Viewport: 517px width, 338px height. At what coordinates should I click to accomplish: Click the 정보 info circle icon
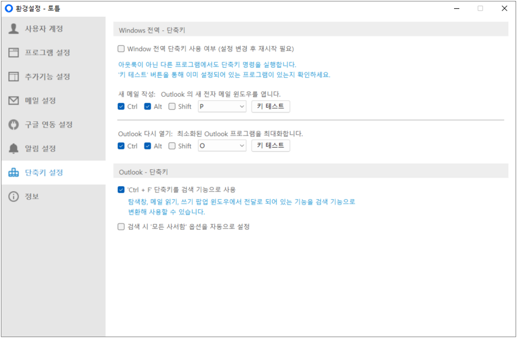point(13,196)
